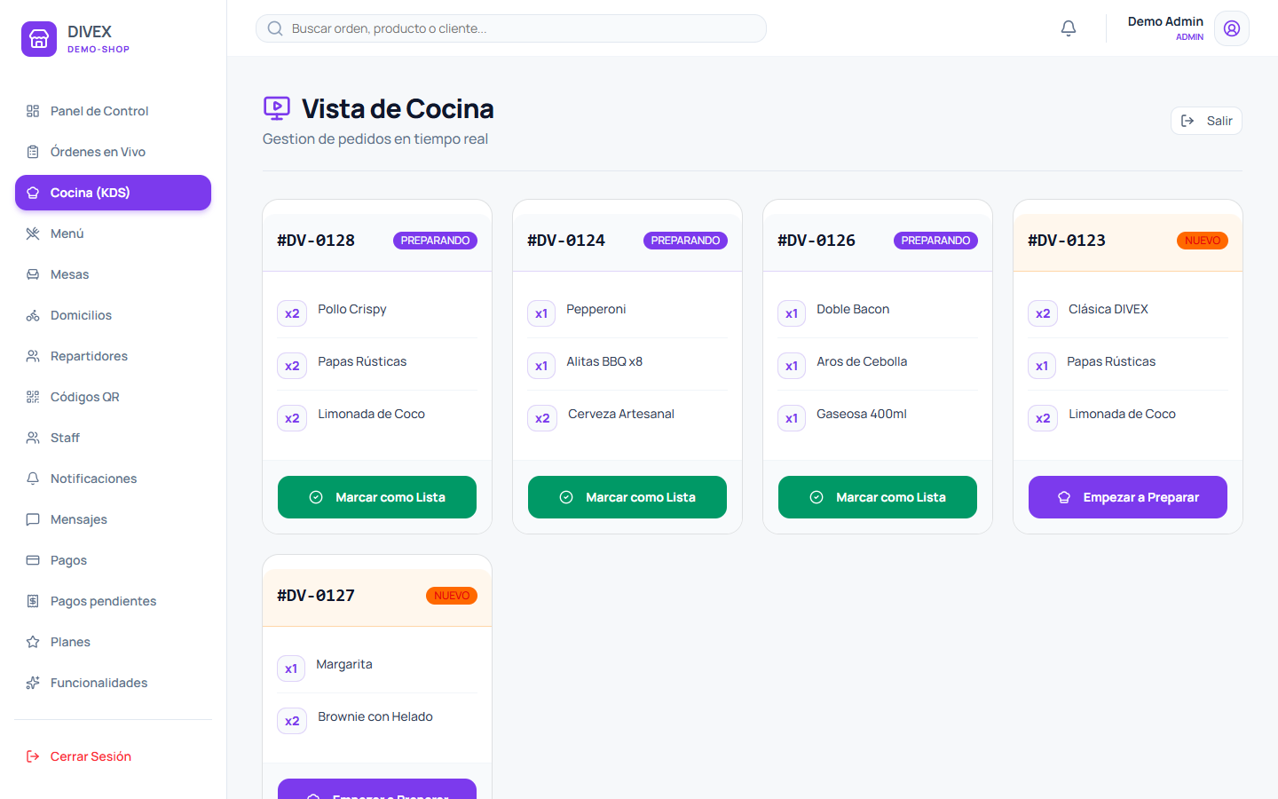Click the Domicilios delivery bike icon
This screenshot has height=799, width=1278.
[33, 315]
